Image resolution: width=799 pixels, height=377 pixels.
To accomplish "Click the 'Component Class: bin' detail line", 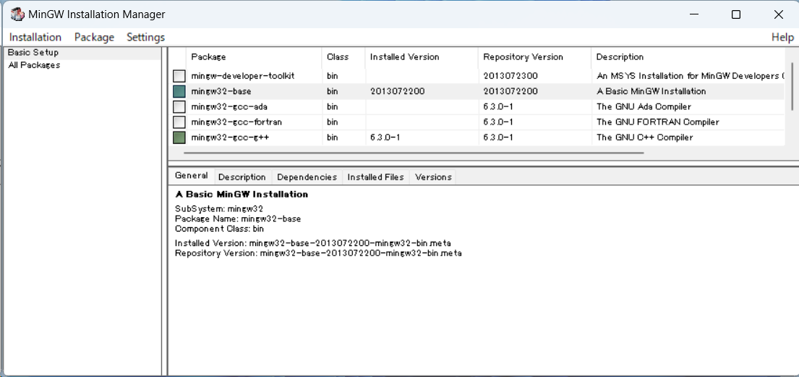I will tap(219, 229).
